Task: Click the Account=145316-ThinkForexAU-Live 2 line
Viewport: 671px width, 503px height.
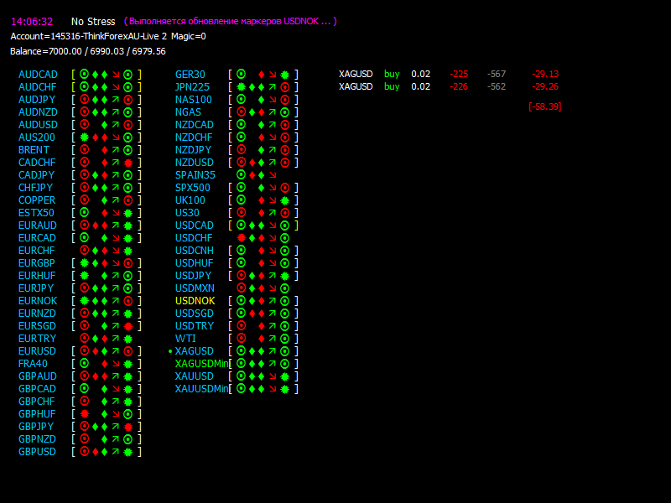Action: [x=108, y=36]
